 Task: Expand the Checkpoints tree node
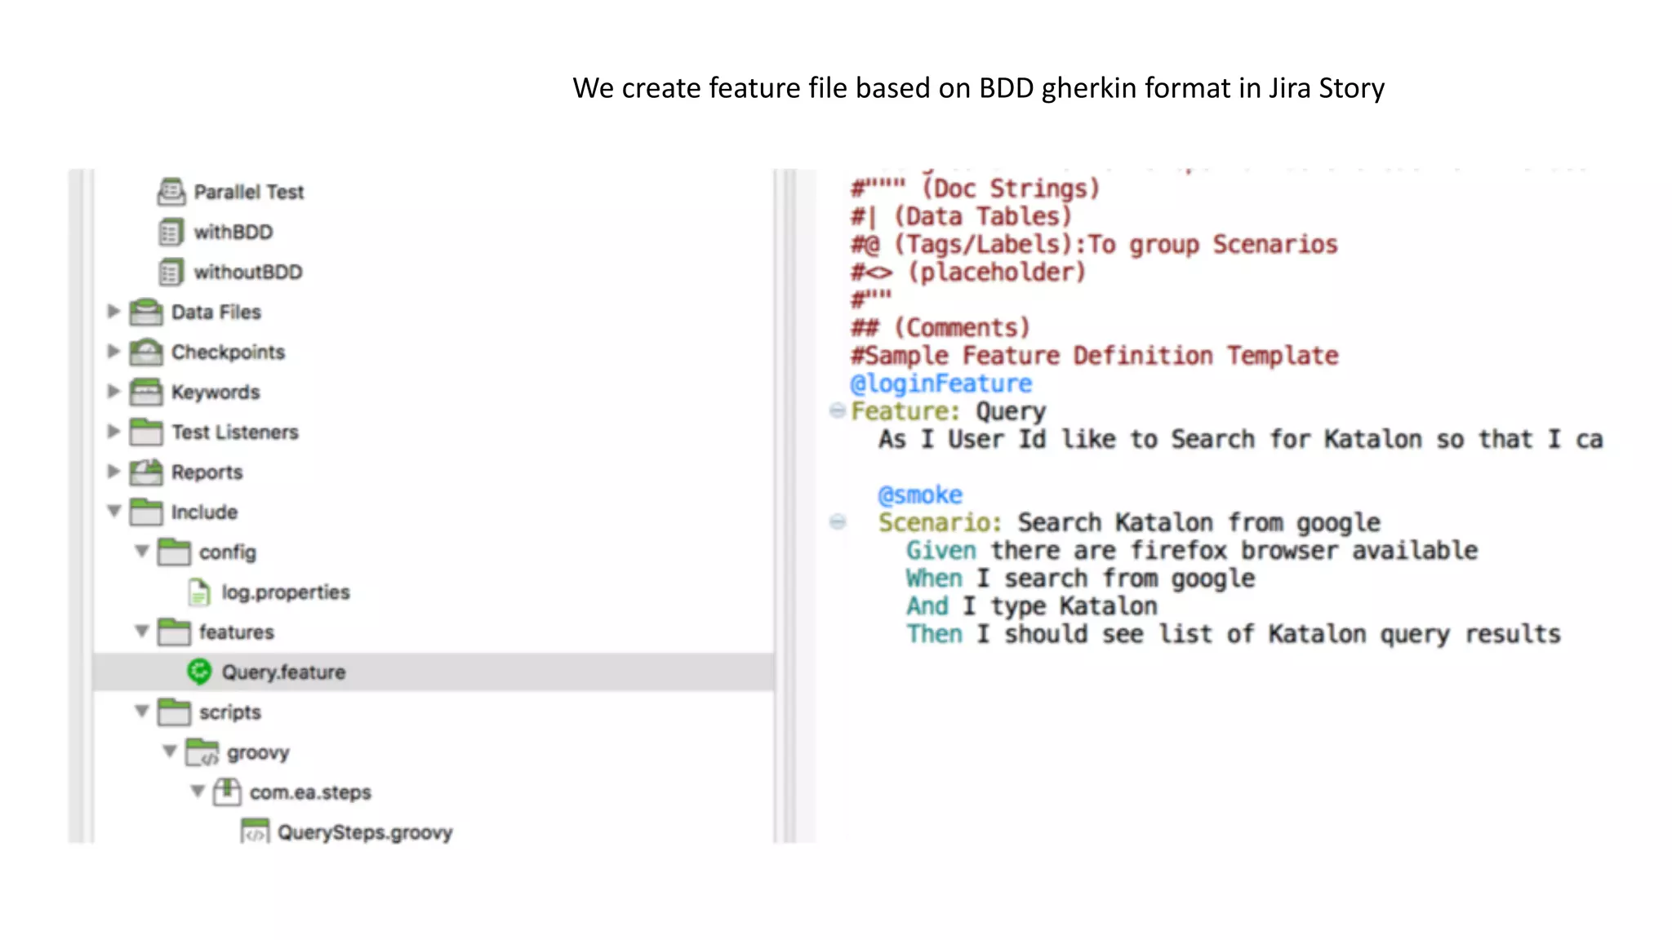click(x=113, y=351)
